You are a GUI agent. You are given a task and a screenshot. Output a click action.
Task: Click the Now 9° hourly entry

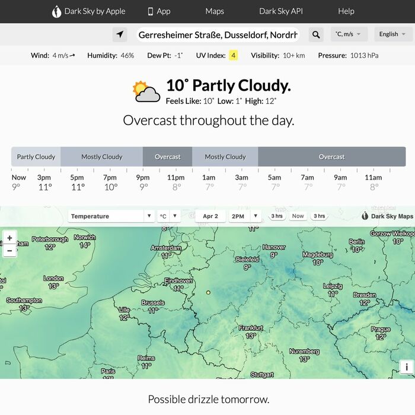[18, 183]
